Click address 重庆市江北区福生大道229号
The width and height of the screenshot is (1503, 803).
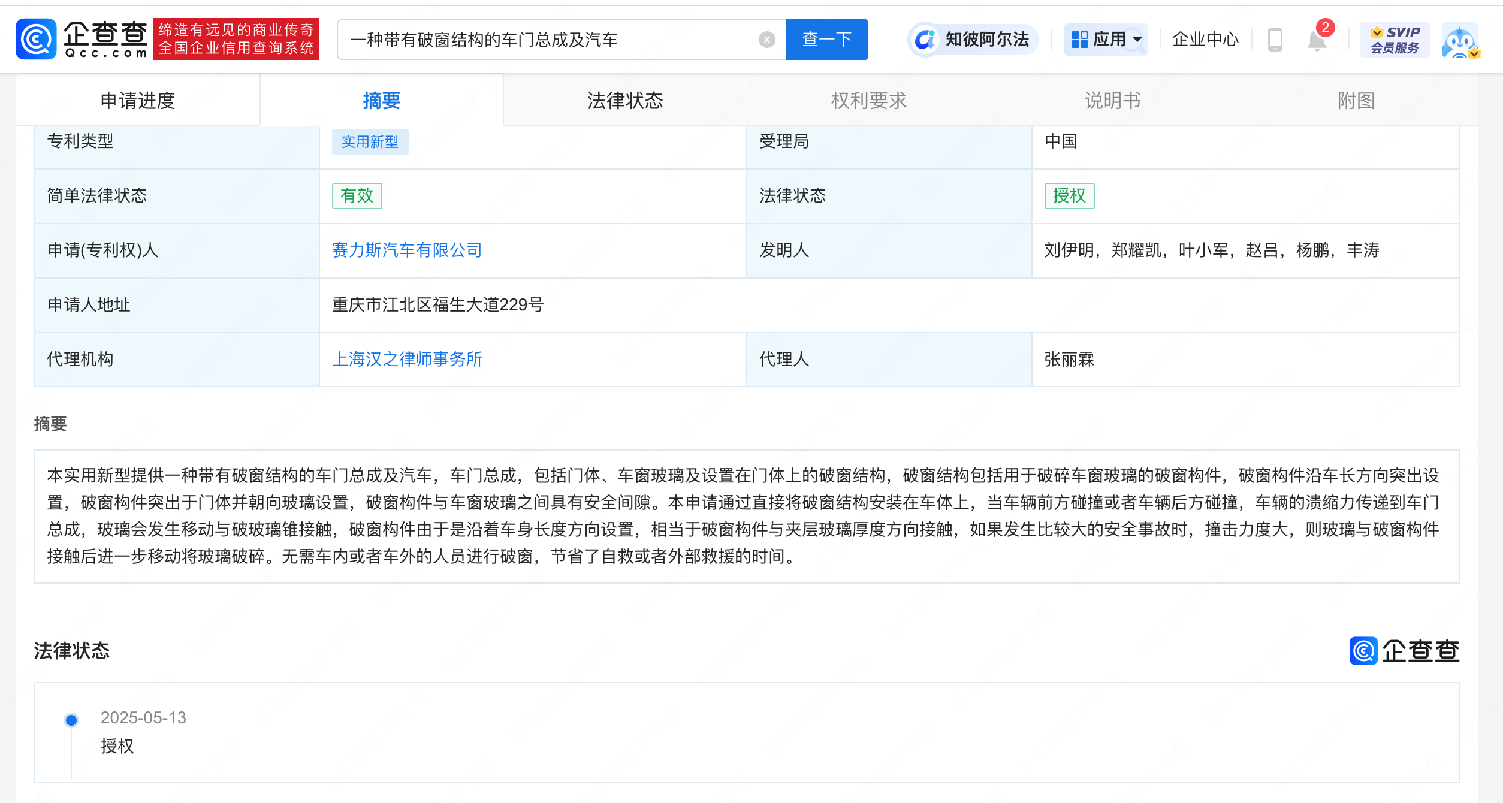pos(437,305)
